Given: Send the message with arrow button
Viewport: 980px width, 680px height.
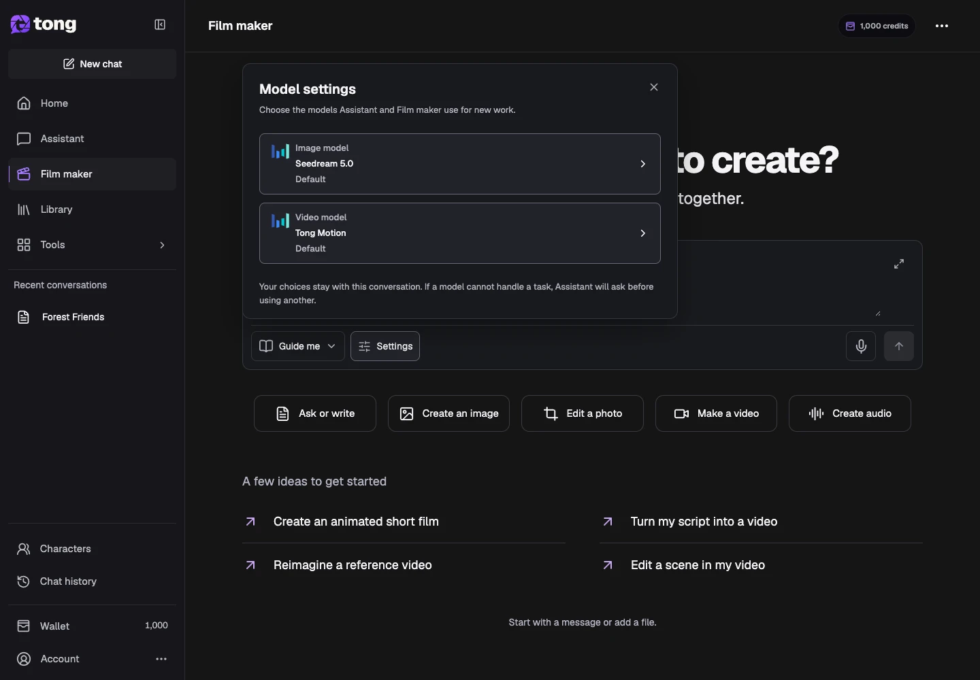Looking at the screenshot, I should click(x=899, y=346).
